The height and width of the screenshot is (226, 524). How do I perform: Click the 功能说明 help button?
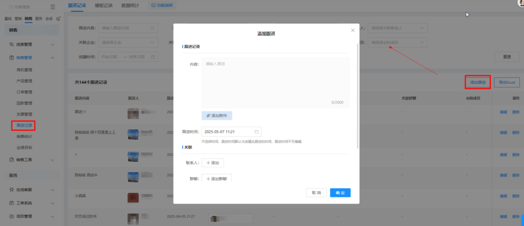[162, 6]
